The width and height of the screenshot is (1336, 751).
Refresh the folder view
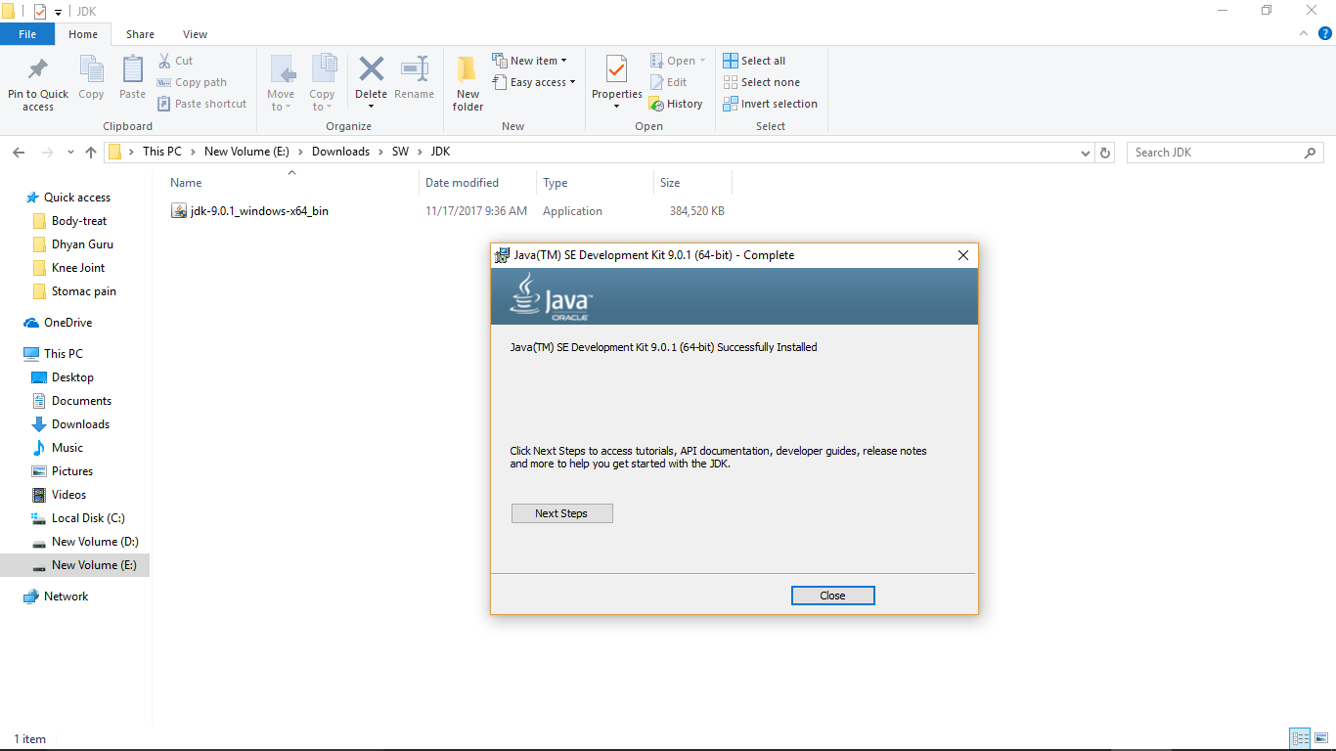pos(1105,152)
